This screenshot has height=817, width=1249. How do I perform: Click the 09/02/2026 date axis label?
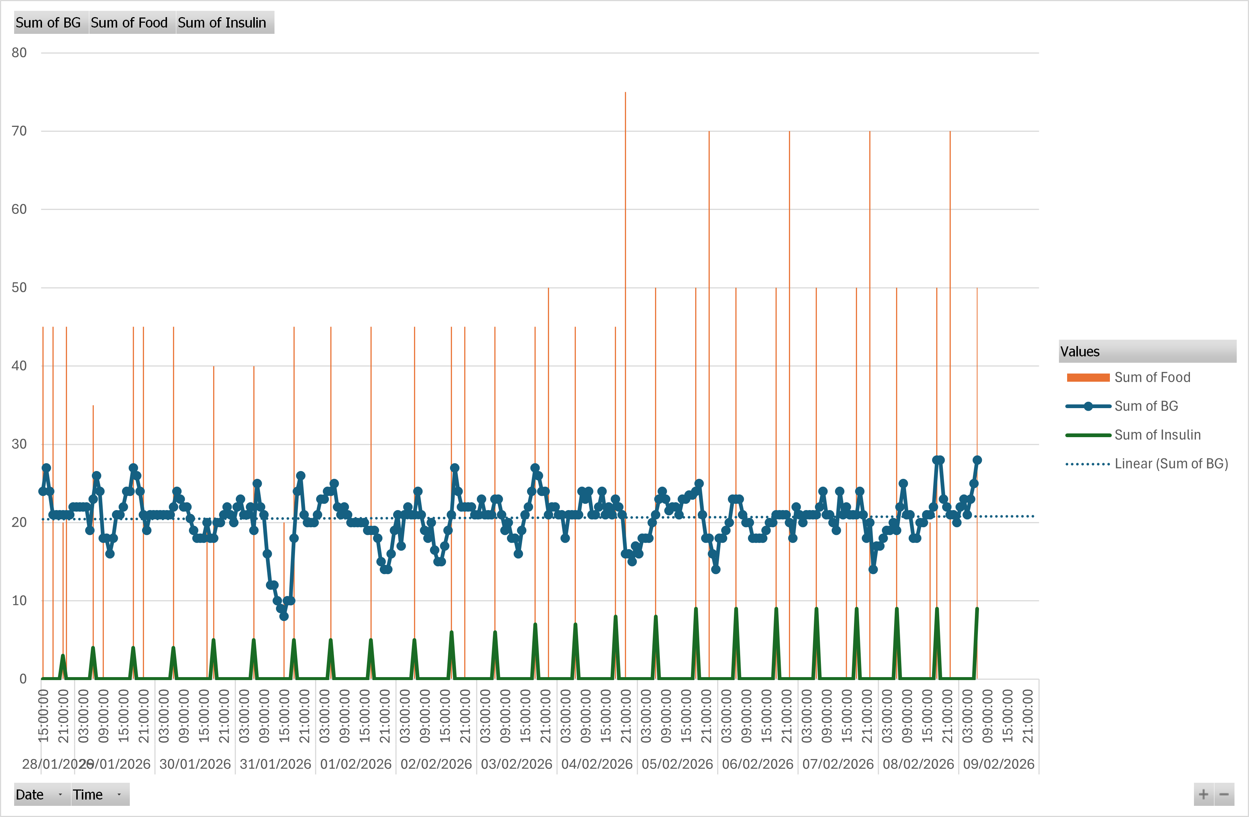[998, 764]
